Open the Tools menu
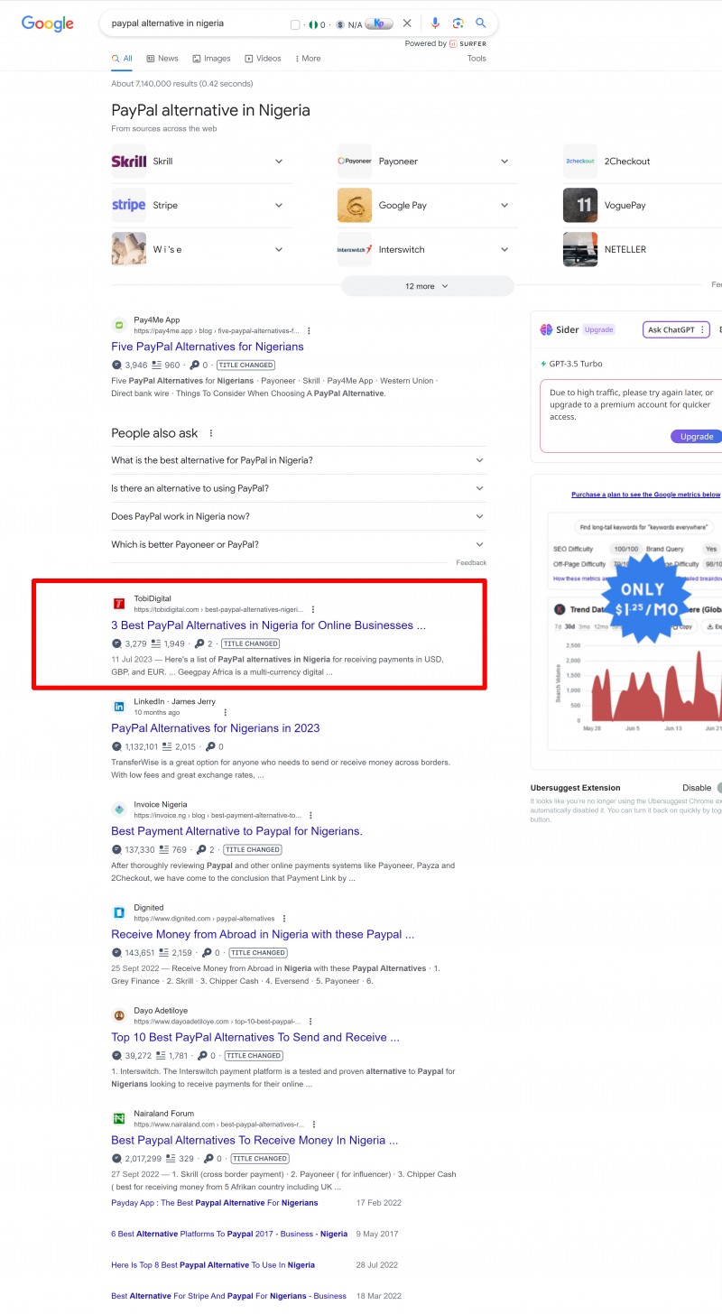Viewport: 722px width, 1314px height. [477, 59]
